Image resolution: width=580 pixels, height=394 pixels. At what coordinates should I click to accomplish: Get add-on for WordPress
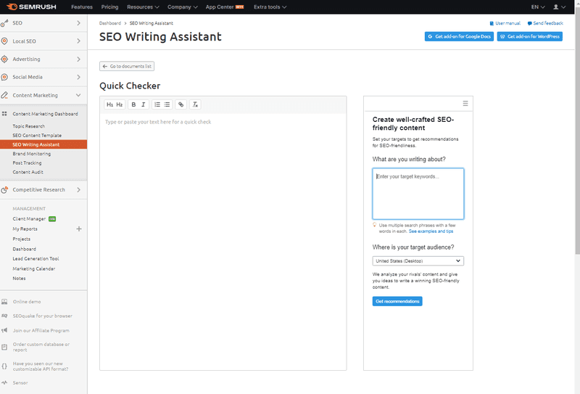(x=530, y=36)
